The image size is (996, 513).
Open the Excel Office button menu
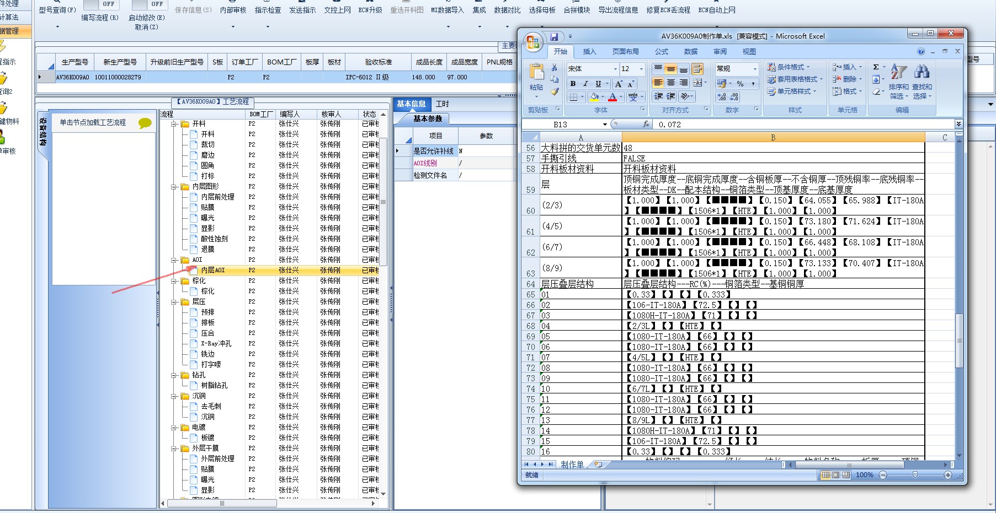533,42
